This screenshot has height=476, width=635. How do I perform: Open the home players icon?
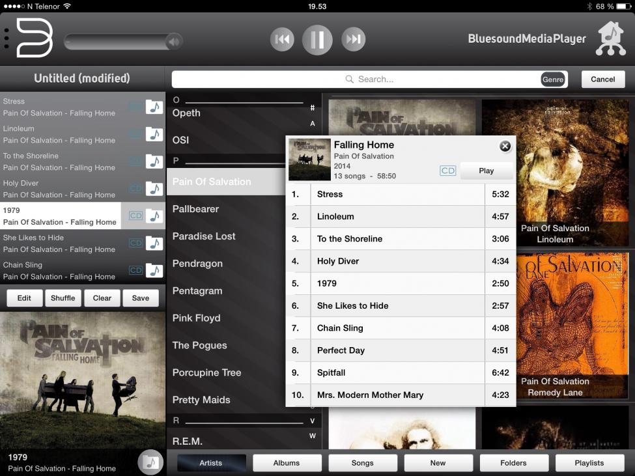tap(611, 38)
